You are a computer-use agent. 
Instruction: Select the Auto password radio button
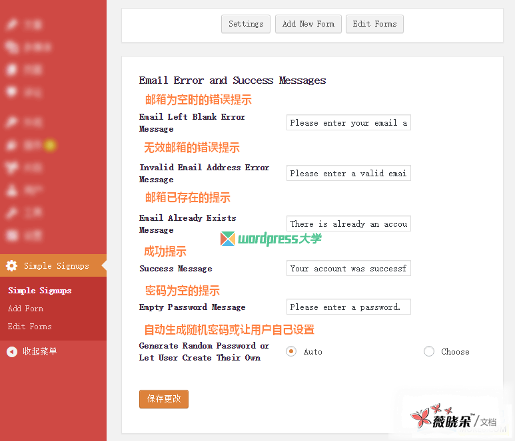(291, 351)
